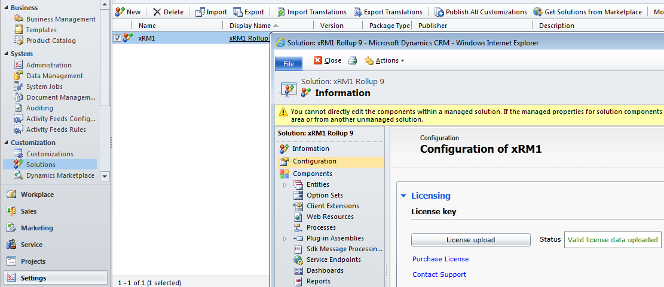Screen dimensions: 664x287
Task: Click the Import Translations icon
Action: [281, 12]
